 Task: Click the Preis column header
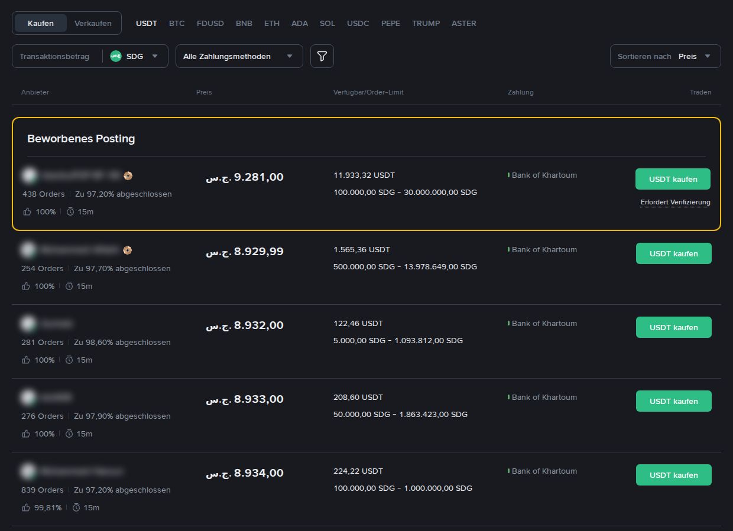[x=204, y=92]
